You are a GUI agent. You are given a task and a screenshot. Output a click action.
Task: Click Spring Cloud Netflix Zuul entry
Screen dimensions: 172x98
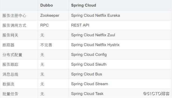click(93, 35)
